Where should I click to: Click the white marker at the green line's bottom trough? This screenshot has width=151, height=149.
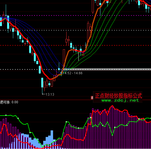(x=42, y=147)
